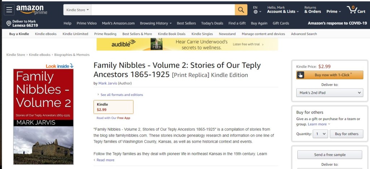The height and width of the screenshot is (169, 370).
Task: Open the Quantity dropdown
Action: click(x=320, y=134)
